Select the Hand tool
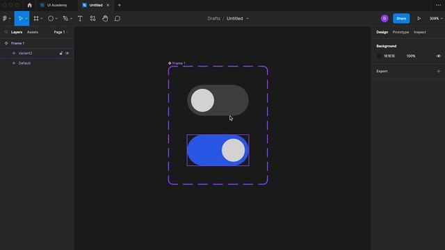 tap(105, 19)
